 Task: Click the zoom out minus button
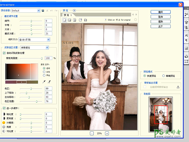tap(92, 133)
